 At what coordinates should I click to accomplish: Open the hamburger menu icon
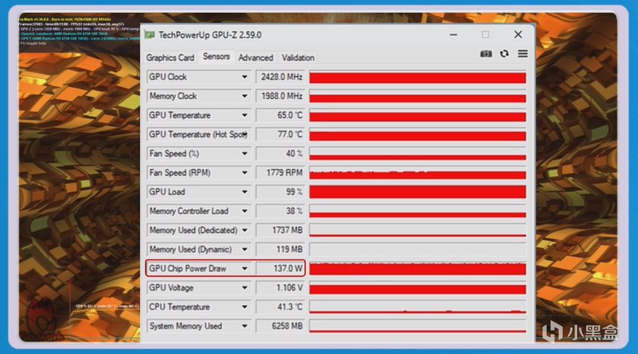coord(523,54)
